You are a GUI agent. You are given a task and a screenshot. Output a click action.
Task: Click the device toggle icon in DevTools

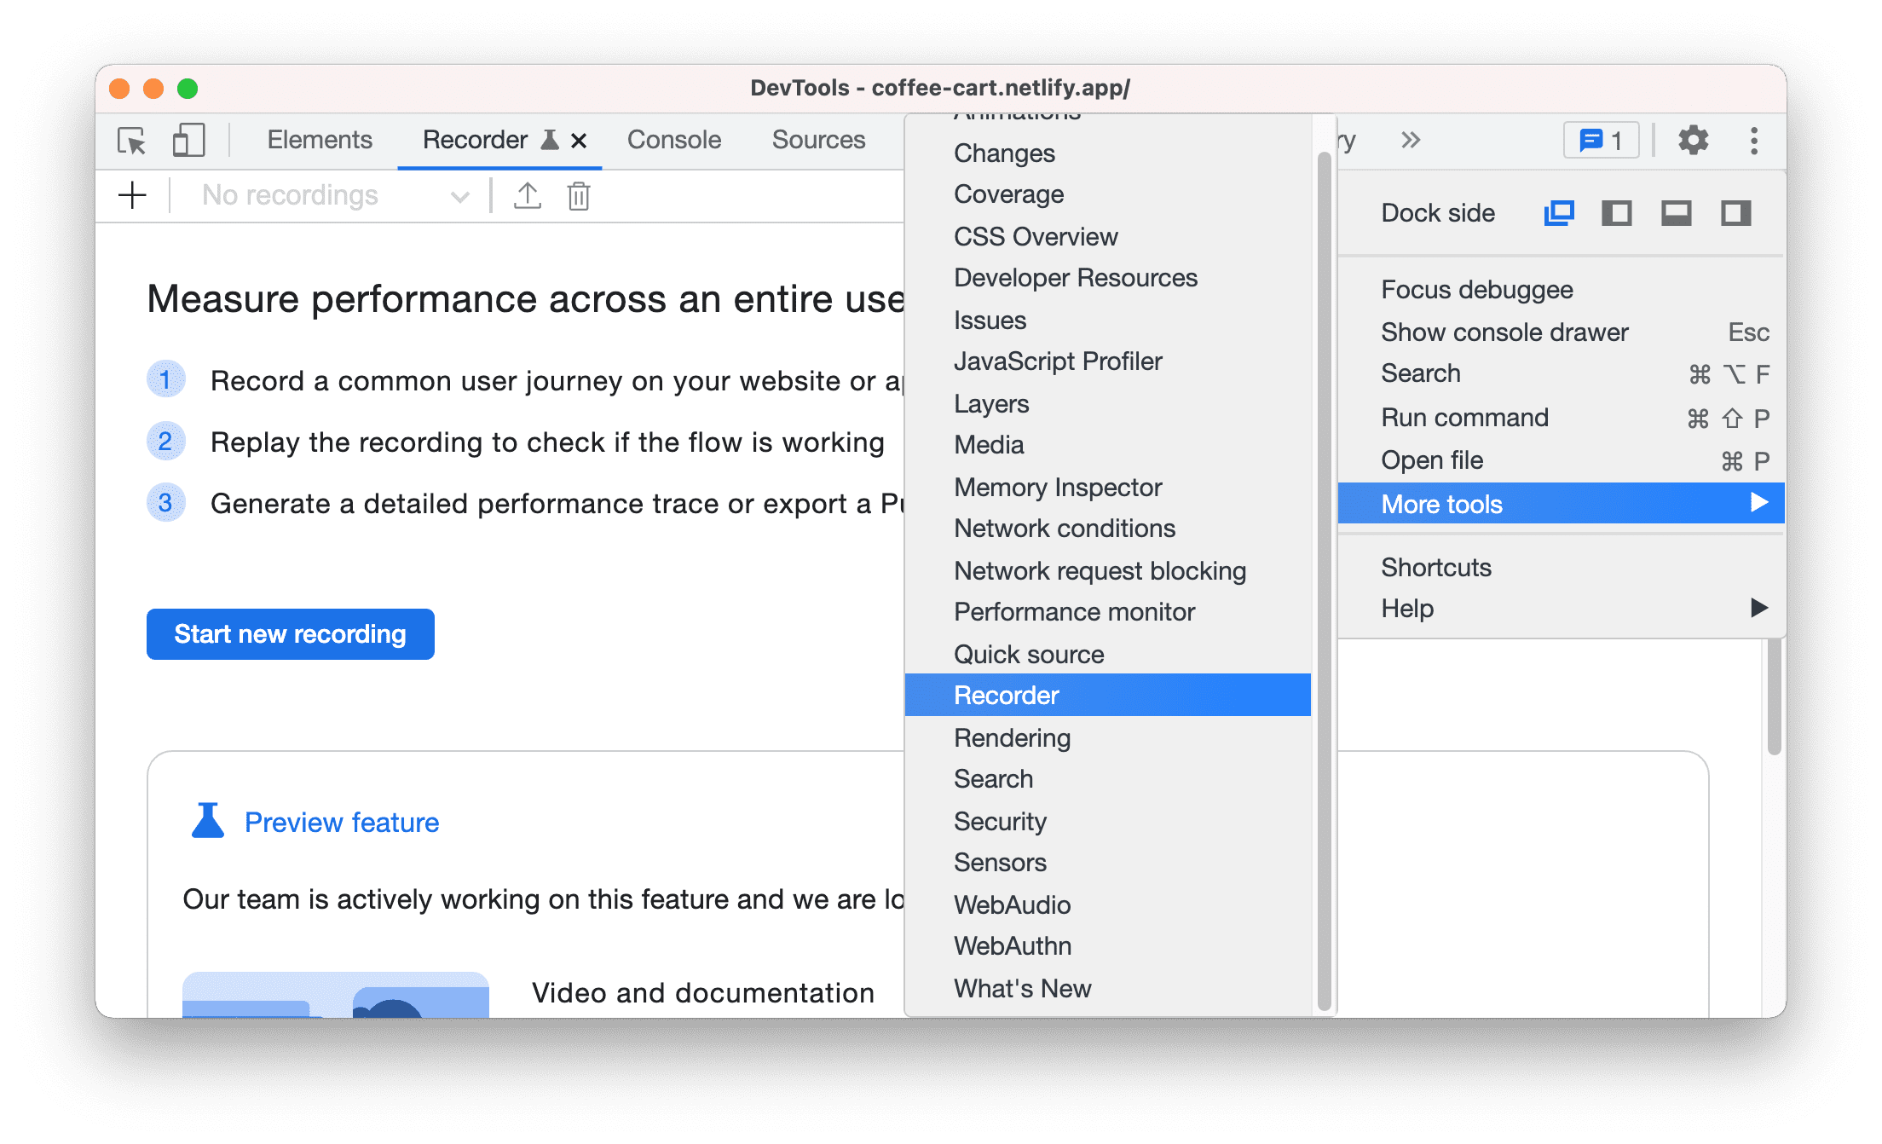[187, 142]
